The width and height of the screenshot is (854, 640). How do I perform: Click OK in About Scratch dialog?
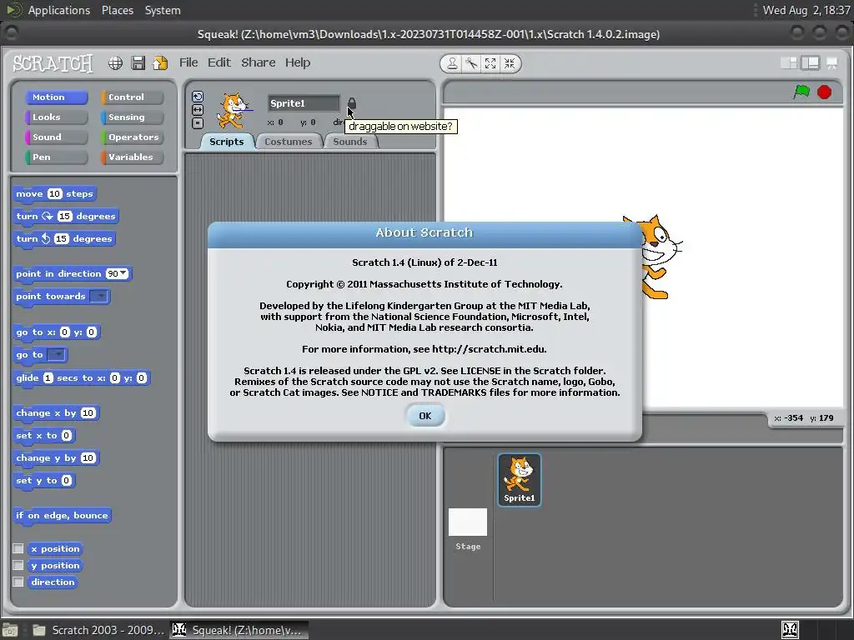[424, 416]
